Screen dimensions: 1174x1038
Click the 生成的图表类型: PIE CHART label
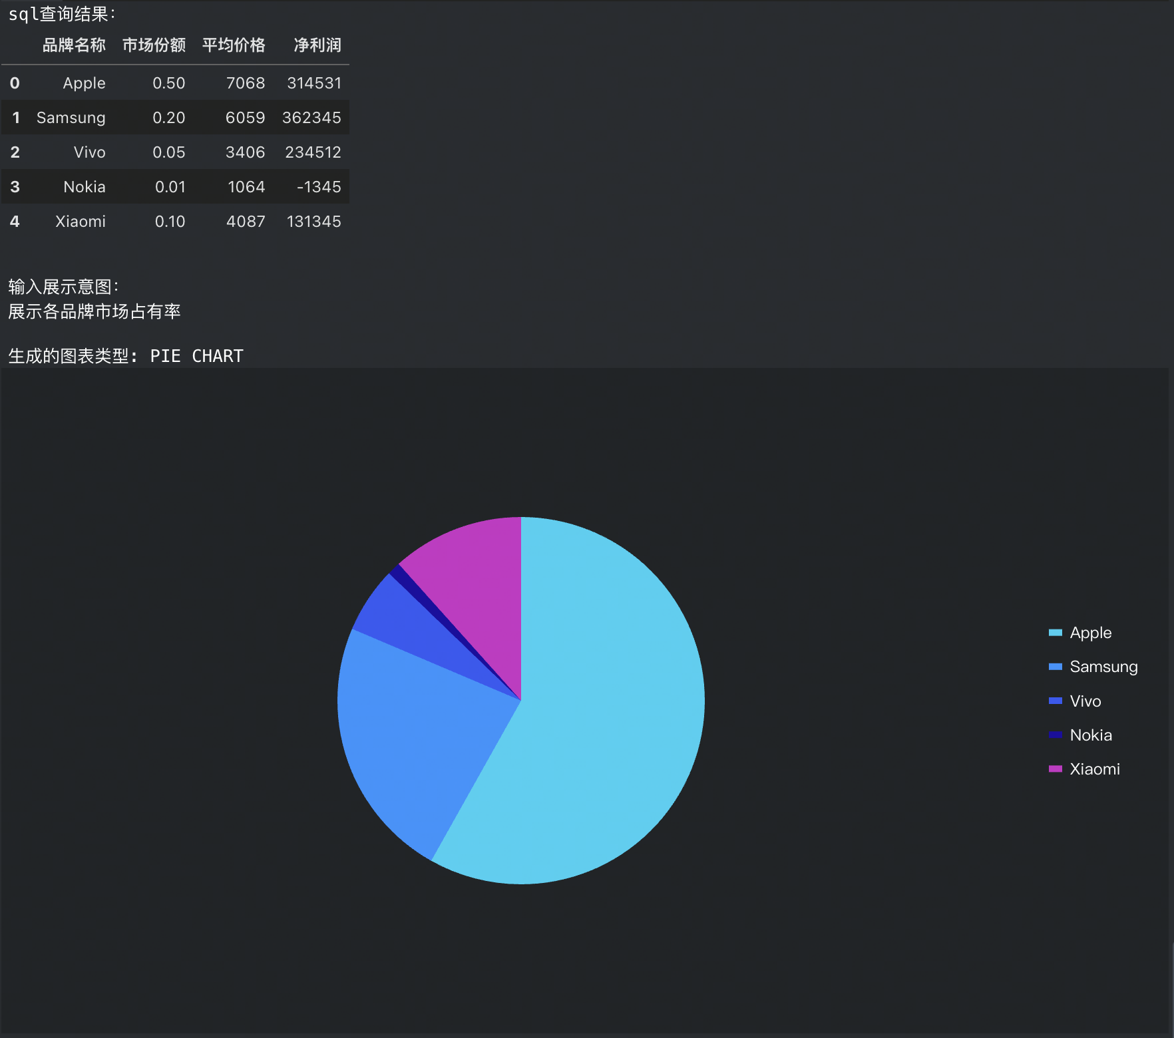click(126, 356)
